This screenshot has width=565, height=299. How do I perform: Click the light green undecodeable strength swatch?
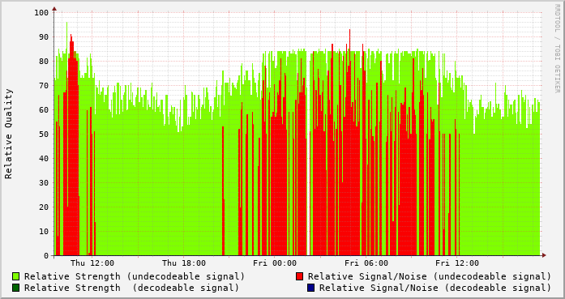click(16, 276)
